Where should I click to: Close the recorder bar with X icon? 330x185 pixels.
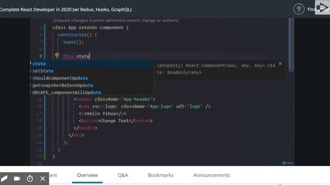(43, 178)
